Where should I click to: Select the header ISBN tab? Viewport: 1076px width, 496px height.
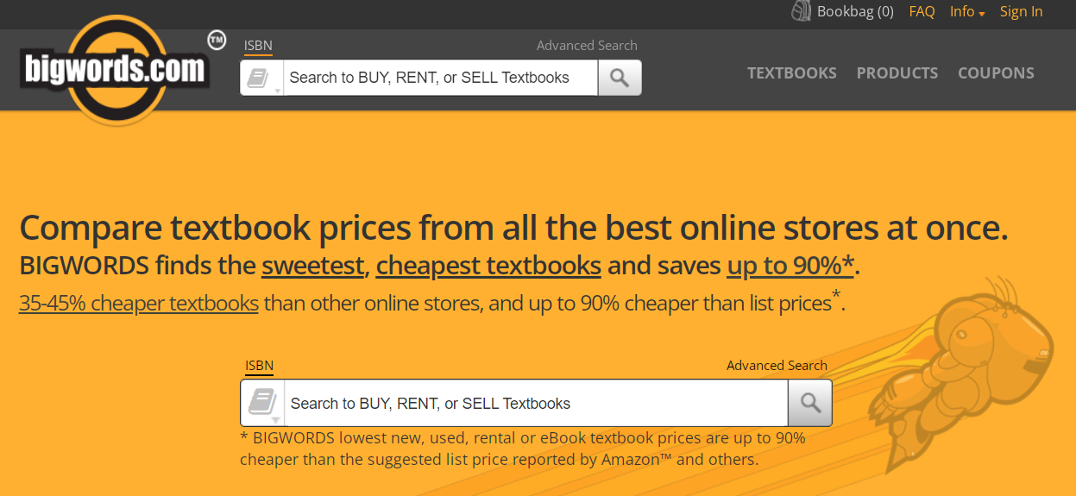258,46
